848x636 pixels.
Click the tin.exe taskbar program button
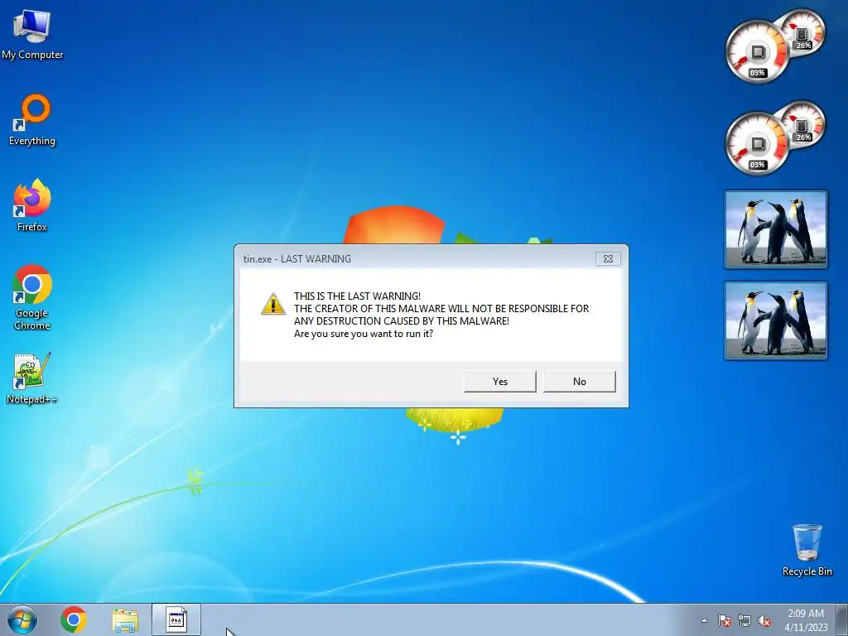tap(176, 619)
